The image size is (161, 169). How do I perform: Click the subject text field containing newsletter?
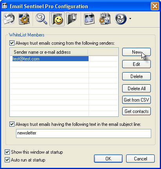click(83, 133)
